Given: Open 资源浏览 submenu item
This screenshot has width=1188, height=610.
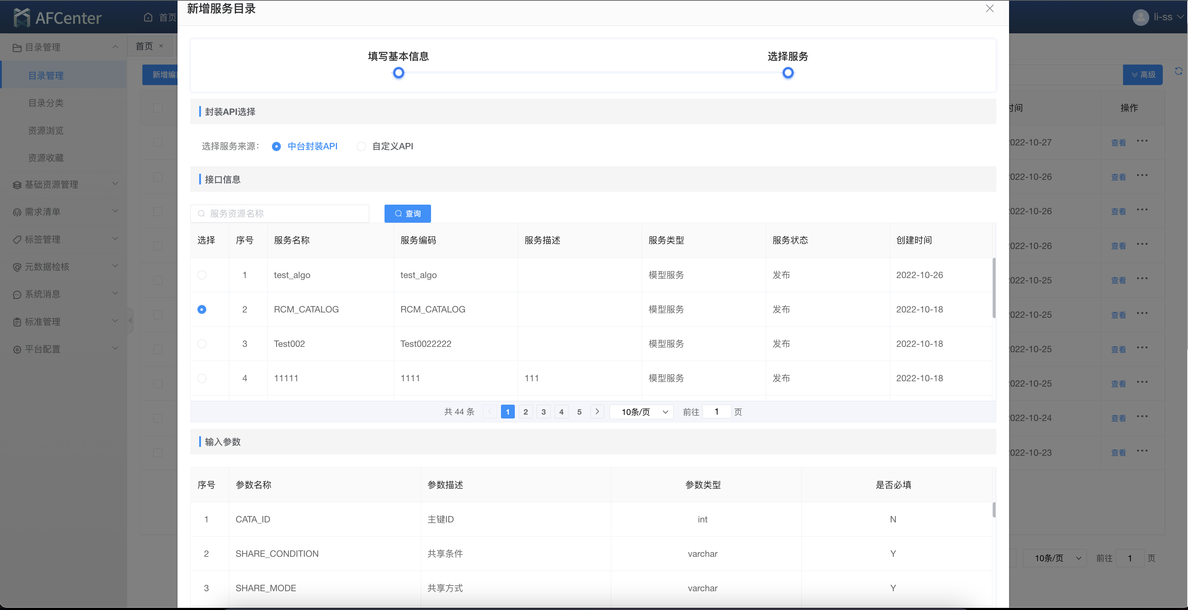Looking at the screenshot, I should (64, 131).
